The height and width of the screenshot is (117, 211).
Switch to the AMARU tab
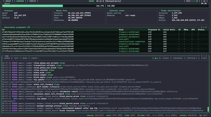tap(8, 1)
